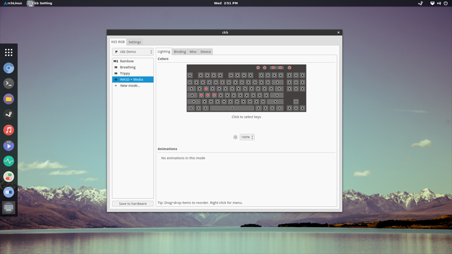Open the show applications grid

(9, 53)
